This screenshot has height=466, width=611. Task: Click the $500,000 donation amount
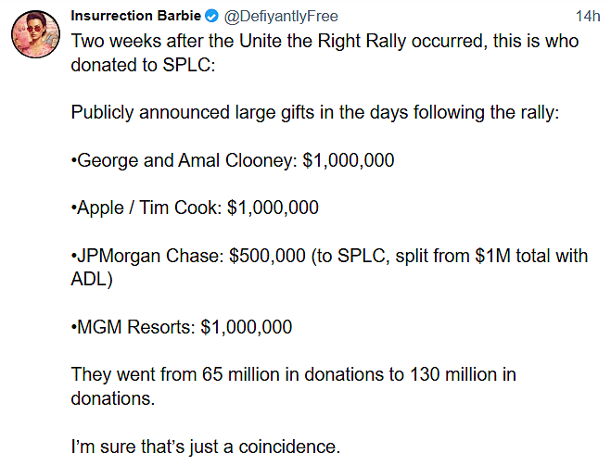(x=267, y=256)
